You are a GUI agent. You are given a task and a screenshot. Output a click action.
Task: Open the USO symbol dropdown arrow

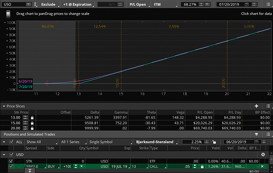tap(28, 4)
